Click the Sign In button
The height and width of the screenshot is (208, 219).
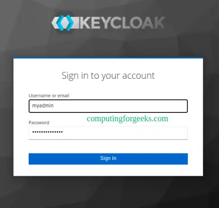click(x=108, y=159)
